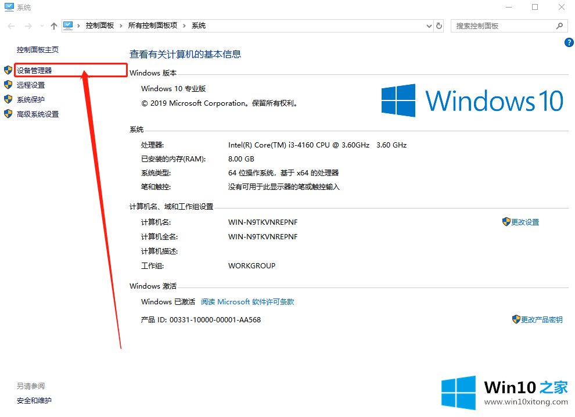The image size is (575, 417).
Task: Click the 64 位操作系统 system type value
Action: 283,173
